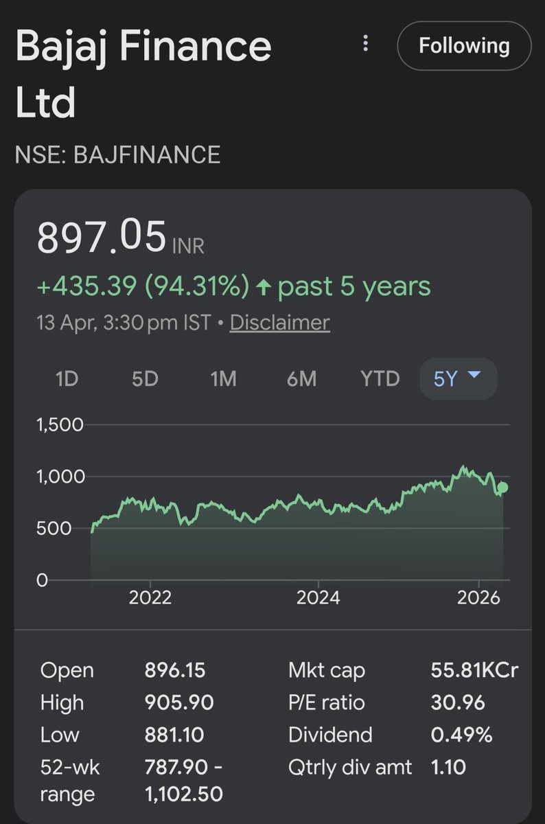Click the High value 905.90
This screenshot has width=545, height=824.
(x=179, y=702)
